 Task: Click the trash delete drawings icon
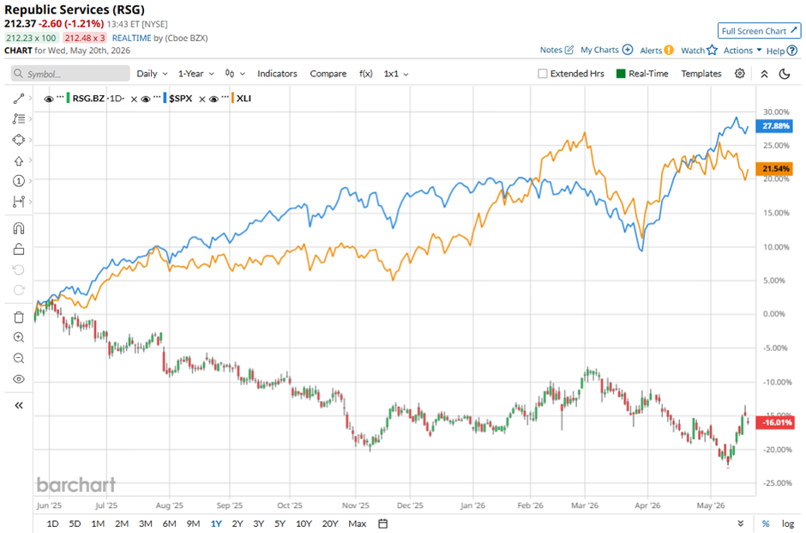pos(19,317)
